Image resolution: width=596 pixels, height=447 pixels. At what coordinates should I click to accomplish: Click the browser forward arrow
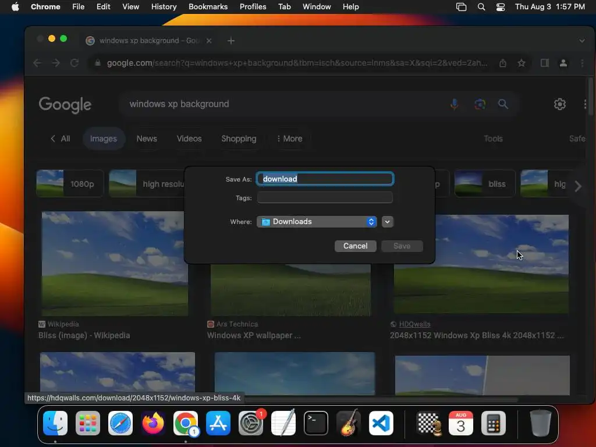coord(56,63)
